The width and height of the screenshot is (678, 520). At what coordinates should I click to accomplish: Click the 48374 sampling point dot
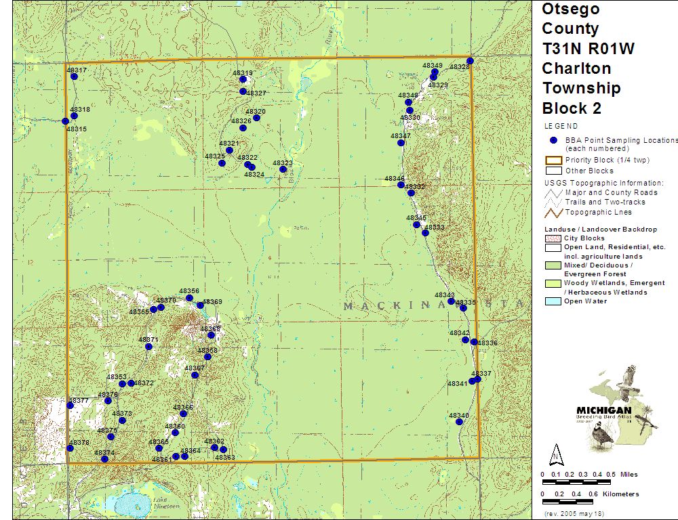point(104,459)
